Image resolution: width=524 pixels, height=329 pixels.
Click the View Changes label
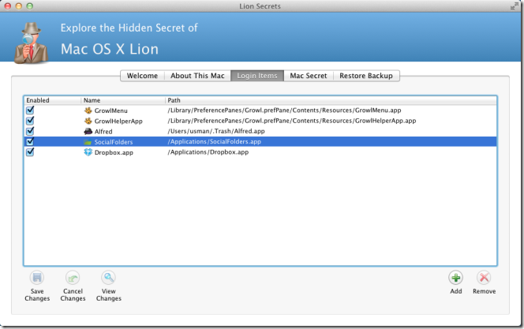109,294
